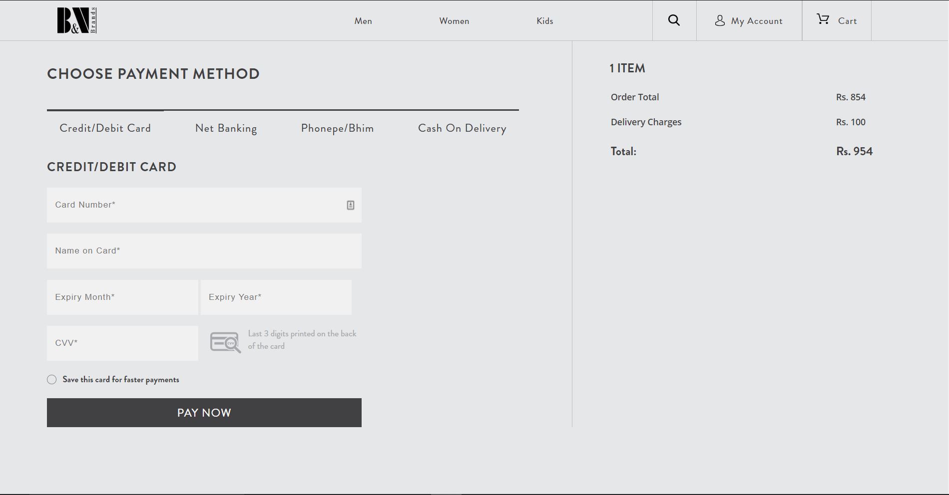Select the Credit/Debit Card tab
This screenshot has width=949, height=495.
tap(105, 128)
